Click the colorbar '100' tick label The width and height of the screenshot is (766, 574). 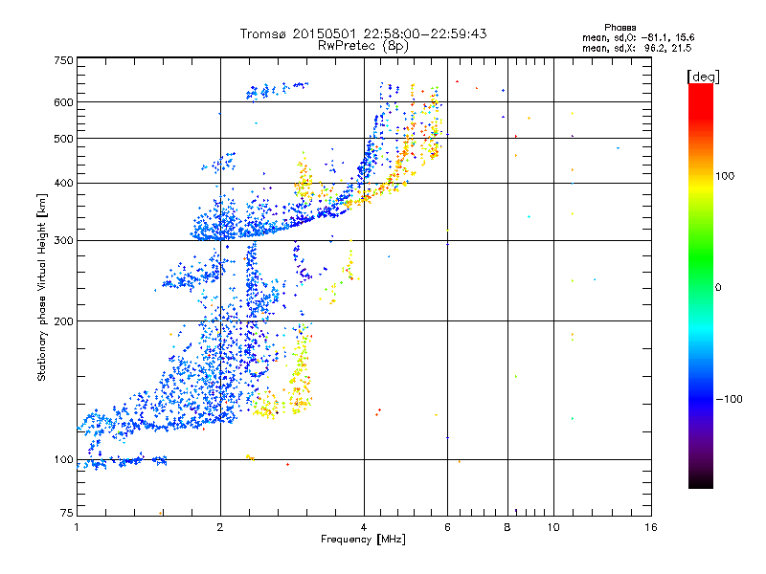(725, 176)
